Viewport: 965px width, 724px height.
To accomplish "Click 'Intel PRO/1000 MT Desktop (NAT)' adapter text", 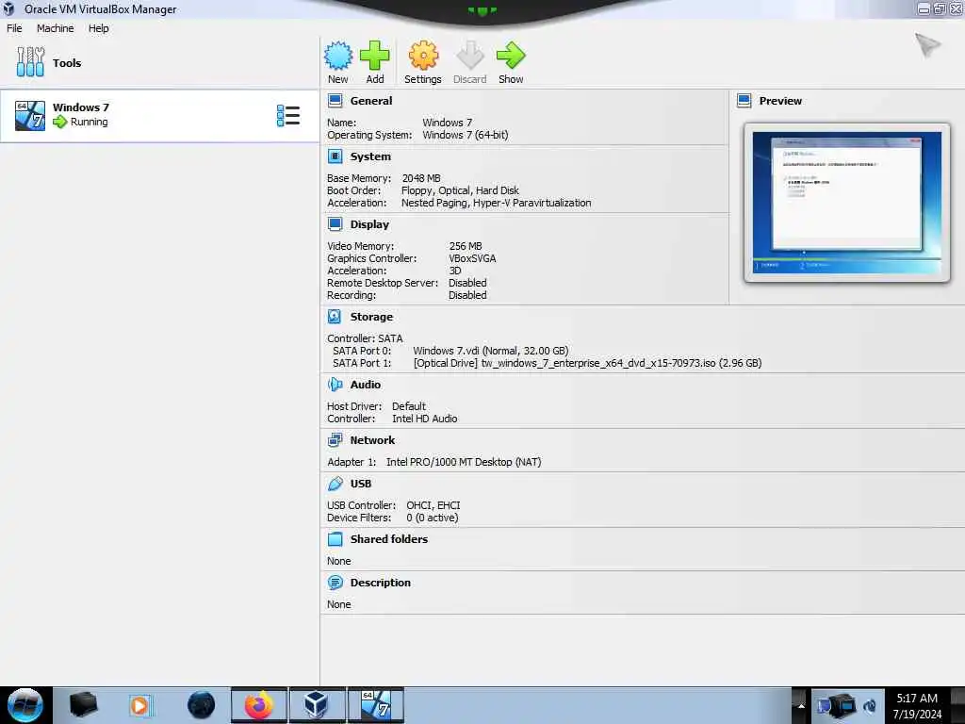I will 464,462.
